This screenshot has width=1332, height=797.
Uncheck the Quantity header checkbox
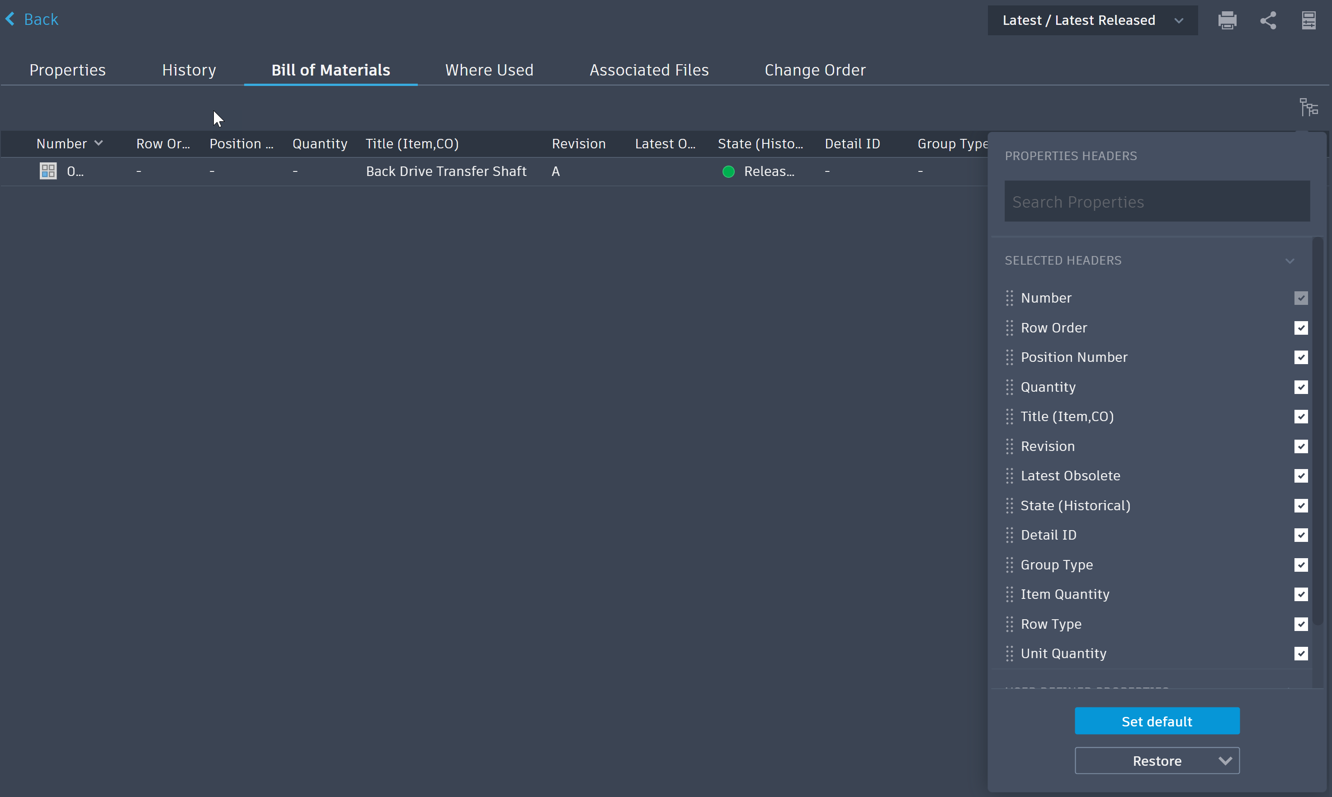pyautogui.click(x=1301, y=387)
